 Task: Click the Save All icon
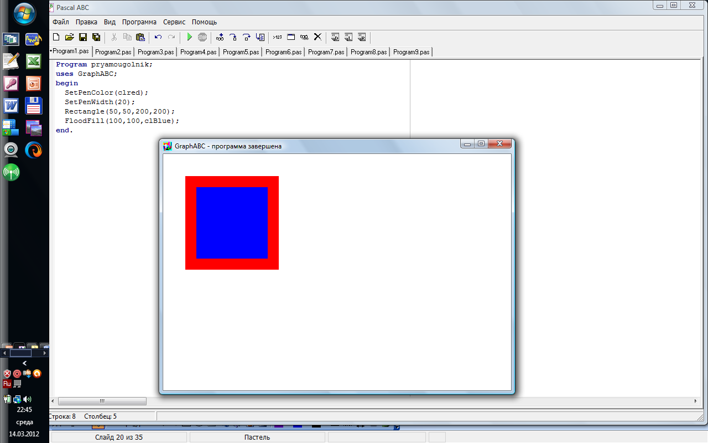[96, 37]
